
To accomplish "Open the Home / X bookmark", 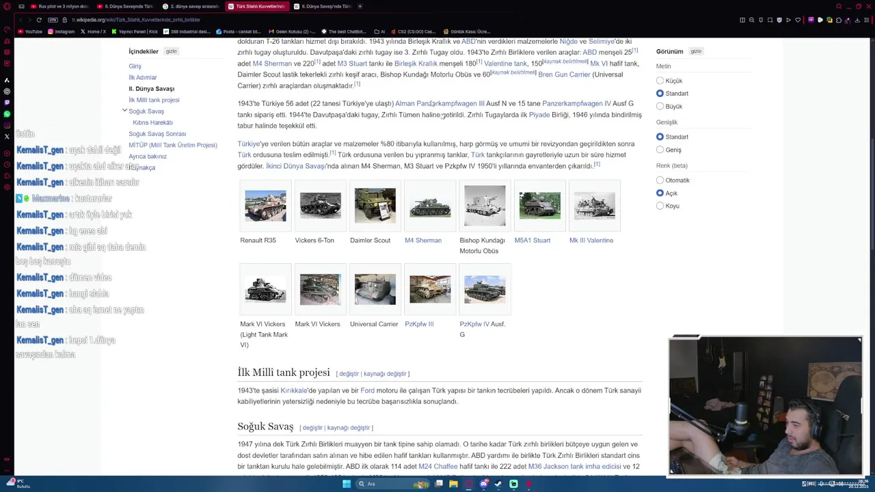I will 93,31.
